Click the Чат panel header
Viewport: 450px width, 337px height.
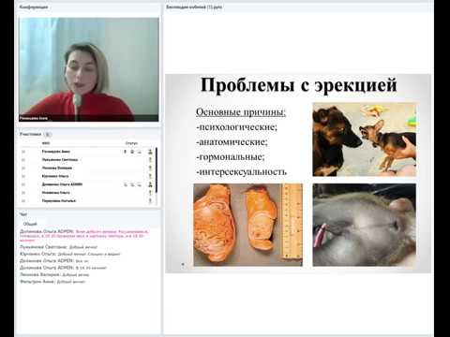point(23,214)
